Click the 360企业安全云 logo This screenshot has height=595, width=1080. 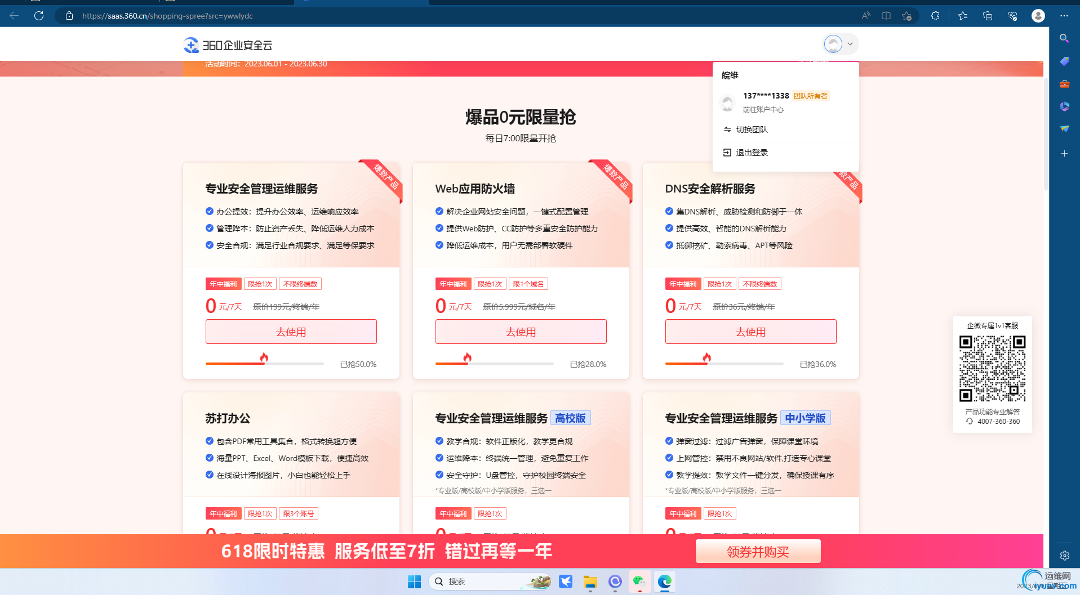click(228, 45)
